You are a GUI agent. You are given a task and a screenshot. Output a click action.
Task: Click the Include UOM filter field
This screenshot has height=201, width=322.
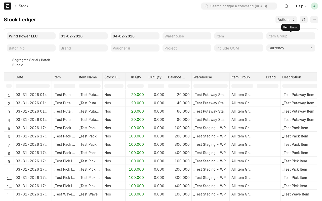(x=238, y=48)
